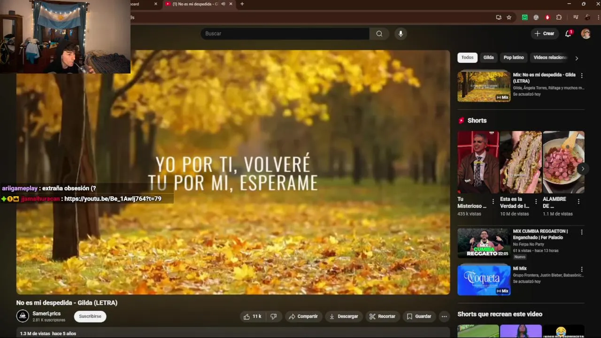
Task: Click video player to pause playback
Action: (233, 172)
